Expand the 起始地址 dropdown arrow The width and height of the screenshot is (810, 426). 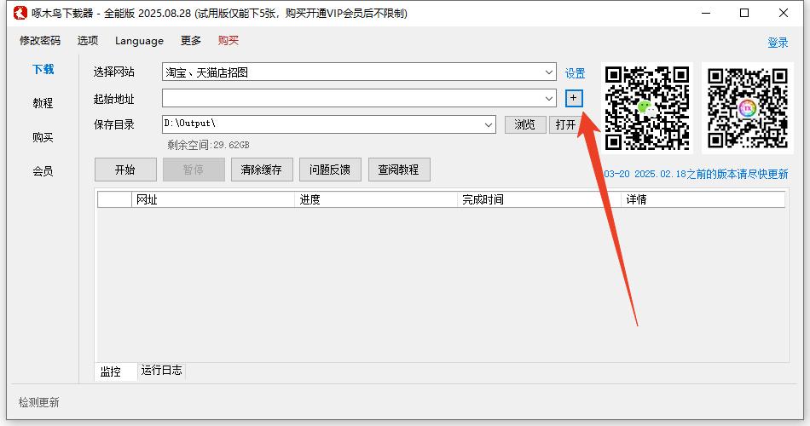[548, 98]
